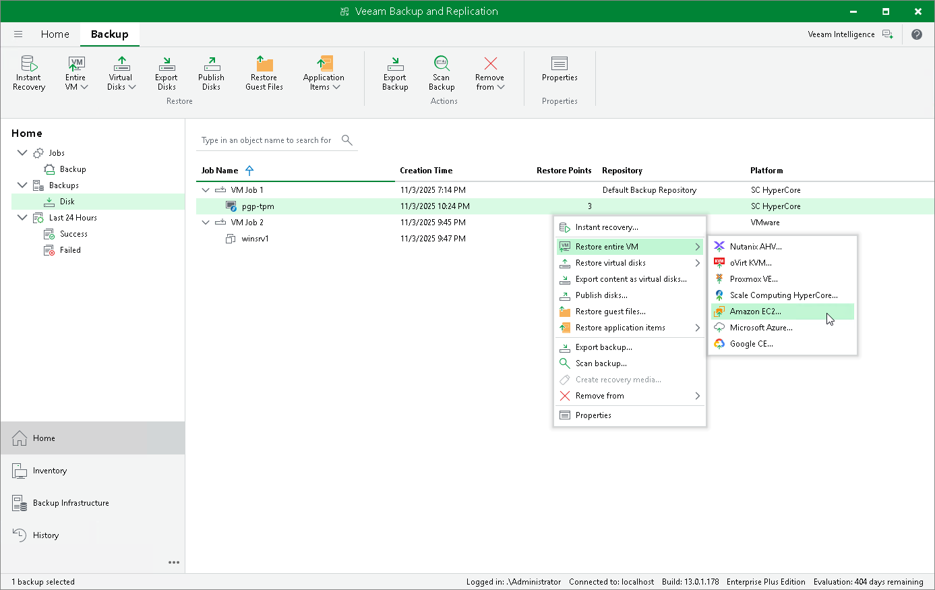Click Export Backup in the ribbon
Screen dimensions: 935x590
tap(395, 73)
